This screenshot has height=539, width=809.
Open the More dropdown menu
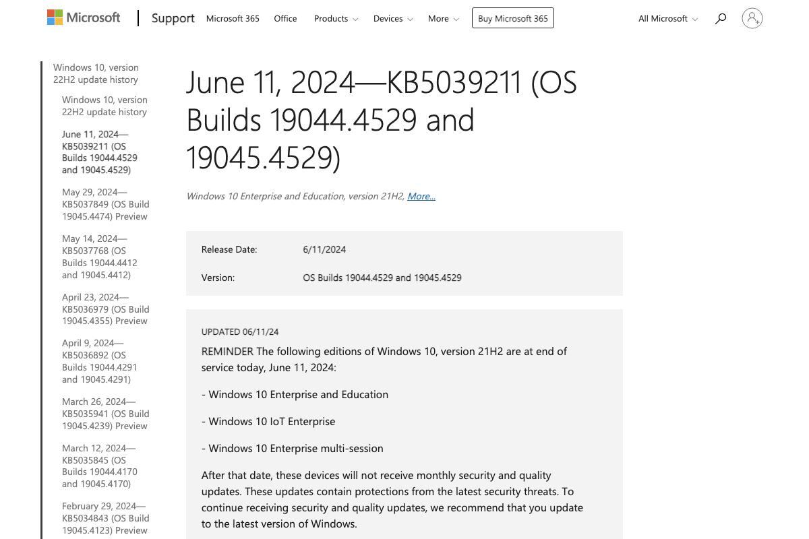click(x=443, y=19)
